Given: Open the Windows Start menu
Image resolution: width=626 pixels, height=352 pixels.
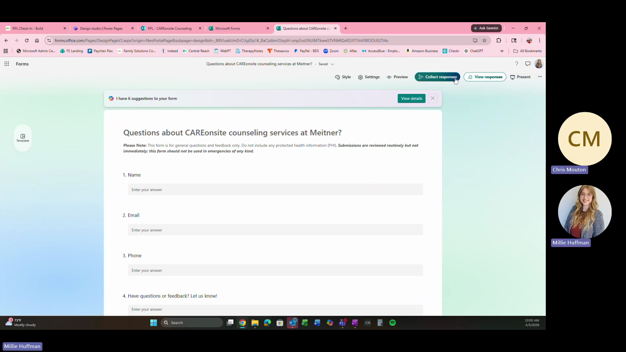Looking at the screenshot, I should coord(154,323).
